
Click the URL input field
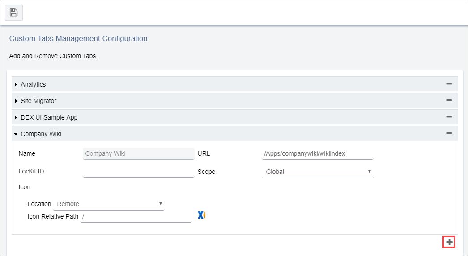318,153
